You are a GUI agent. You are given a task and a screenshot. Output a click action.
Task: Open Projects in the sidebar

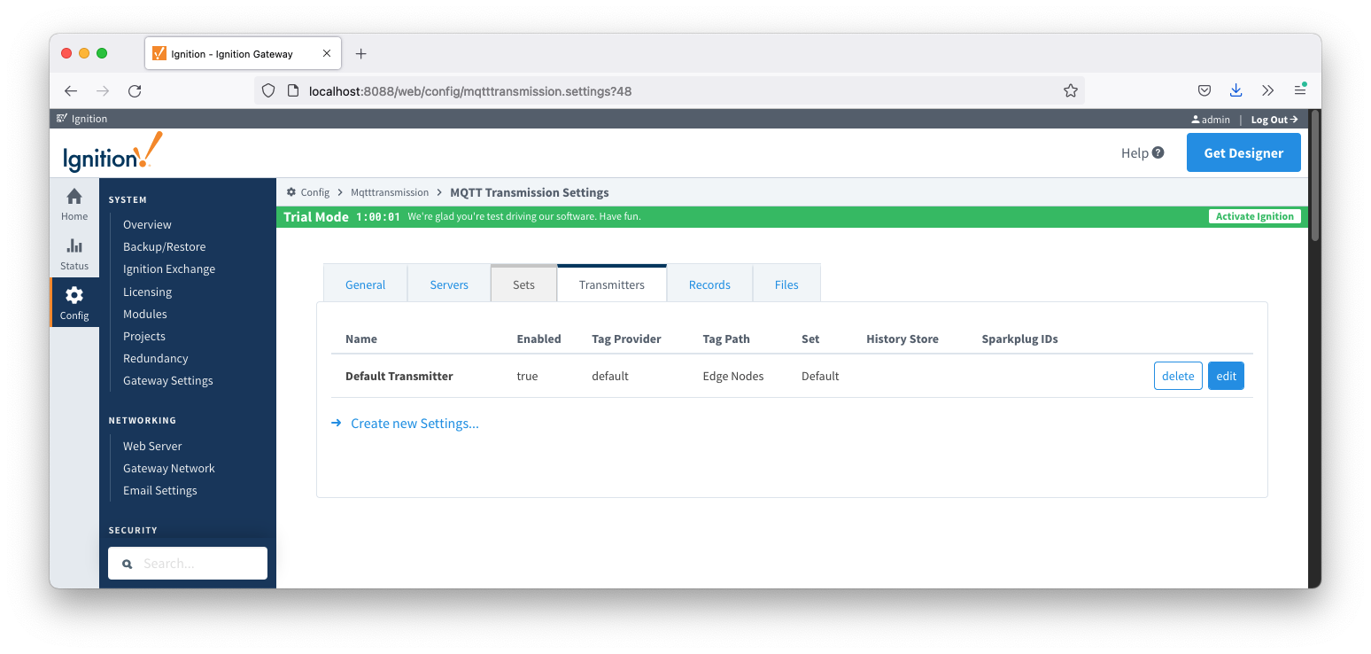(144, 336)
